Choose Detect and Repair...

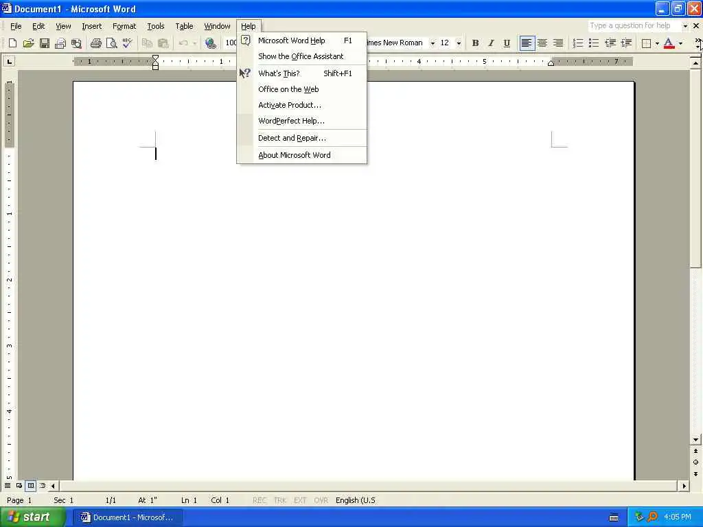click(x=302, y=138)
